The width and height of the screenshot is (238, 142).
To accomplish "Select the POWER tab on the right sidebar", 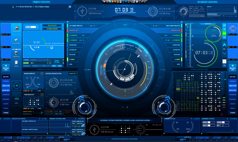I will pos(232,113).
